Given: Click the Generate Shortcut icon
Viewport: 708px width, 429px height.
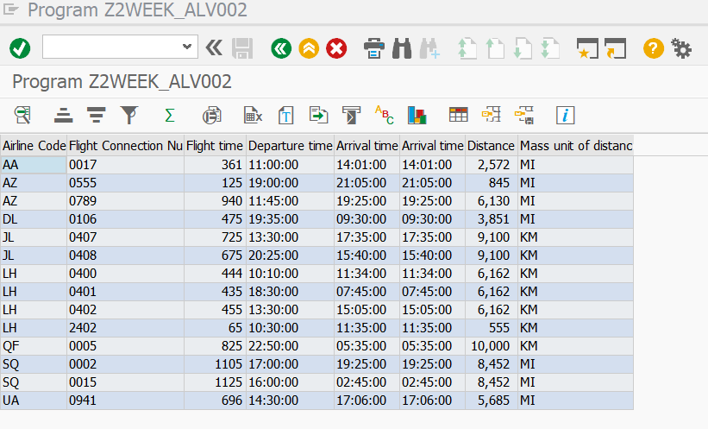Looking at the screenshot, I should click(616, 48).
